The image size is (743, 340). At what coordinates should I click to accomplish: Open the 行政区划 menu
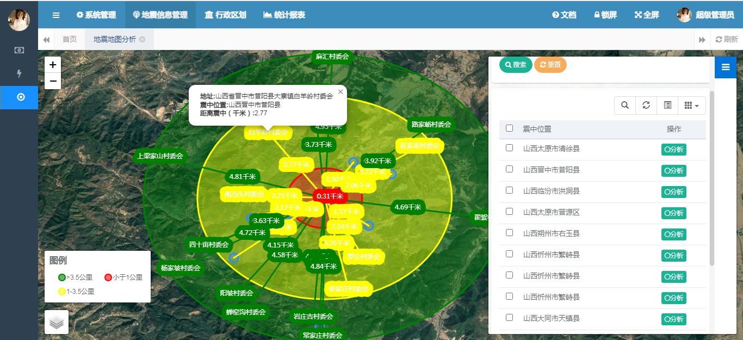pyautogui.click(x=225, y=15)
